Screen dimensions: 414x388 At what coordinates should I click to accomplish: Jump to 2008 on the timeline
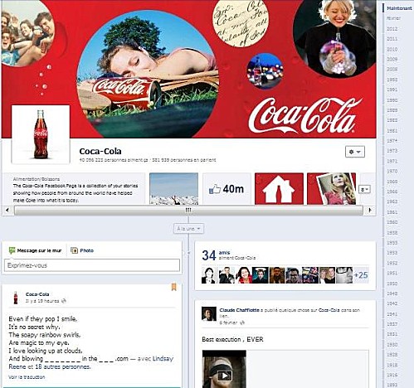392,70
